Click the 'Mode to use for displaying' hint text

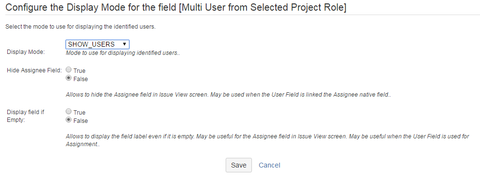pyautogui.click(x=123, y=53)
